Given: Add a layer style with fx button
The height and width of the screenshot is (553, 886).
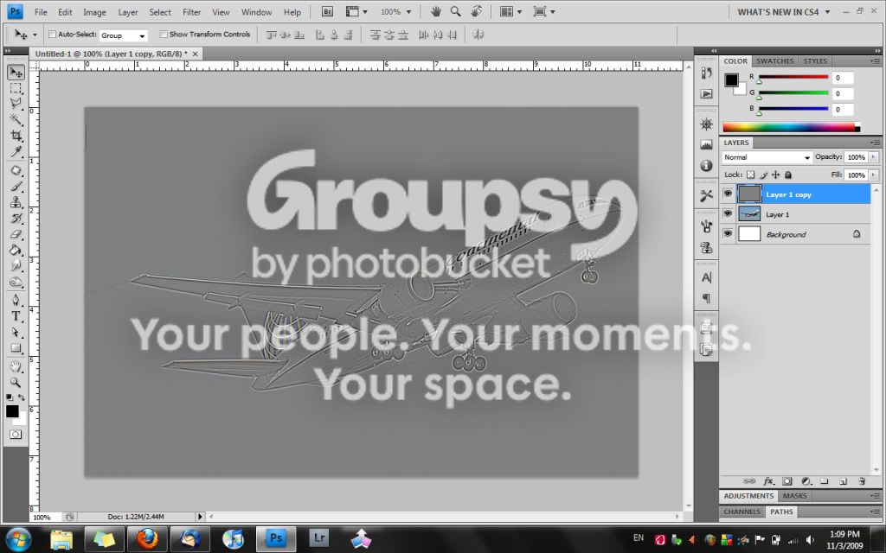Looking at the screenshot, I should pos(768,481).
